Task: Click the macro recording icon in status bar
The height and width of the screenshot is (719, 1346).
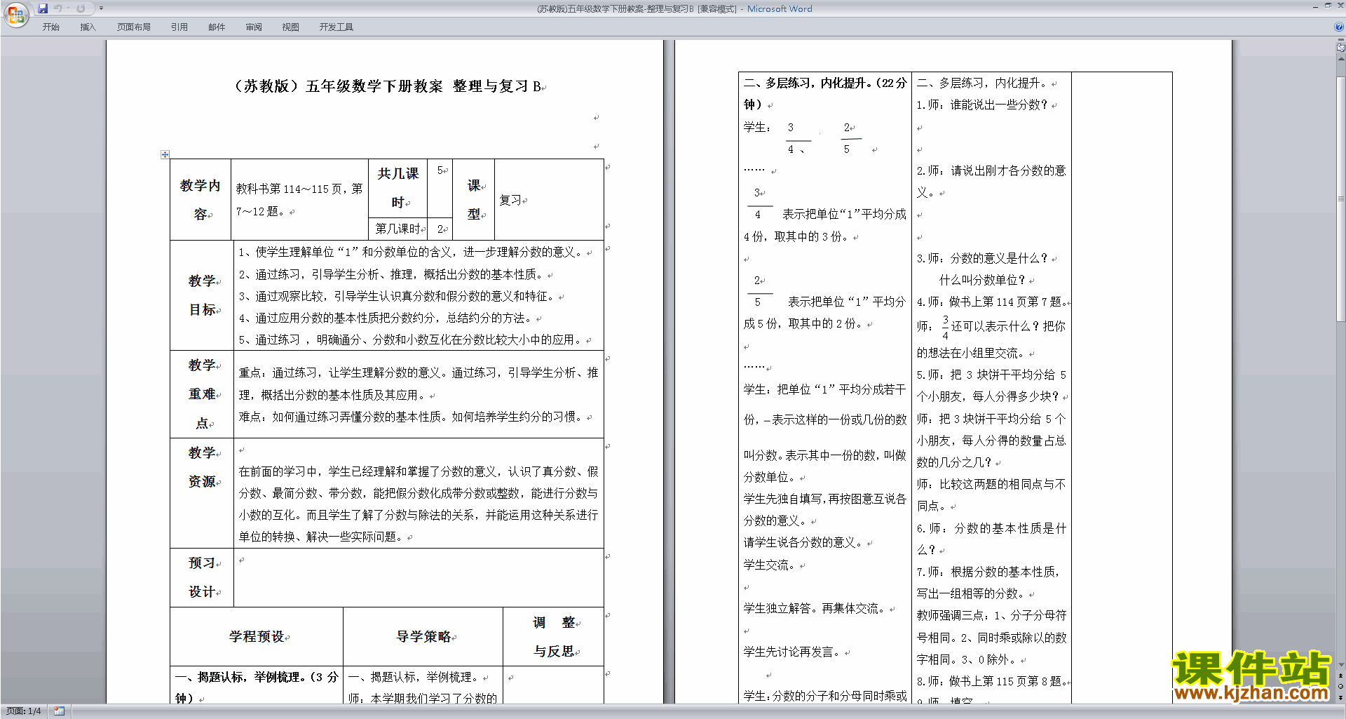Action: pos(59,711)
